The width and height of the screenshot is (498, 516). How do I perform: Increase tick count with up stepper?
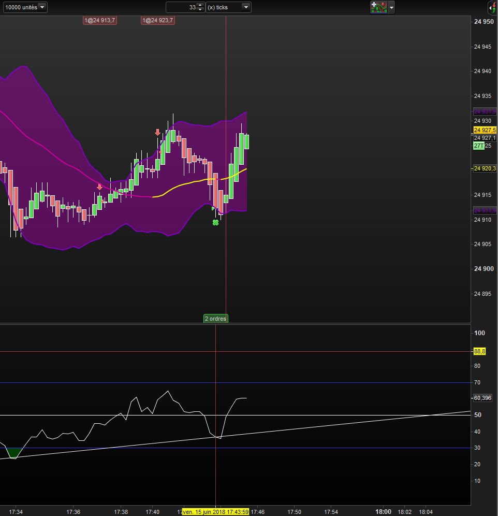[x=200, y=5]
